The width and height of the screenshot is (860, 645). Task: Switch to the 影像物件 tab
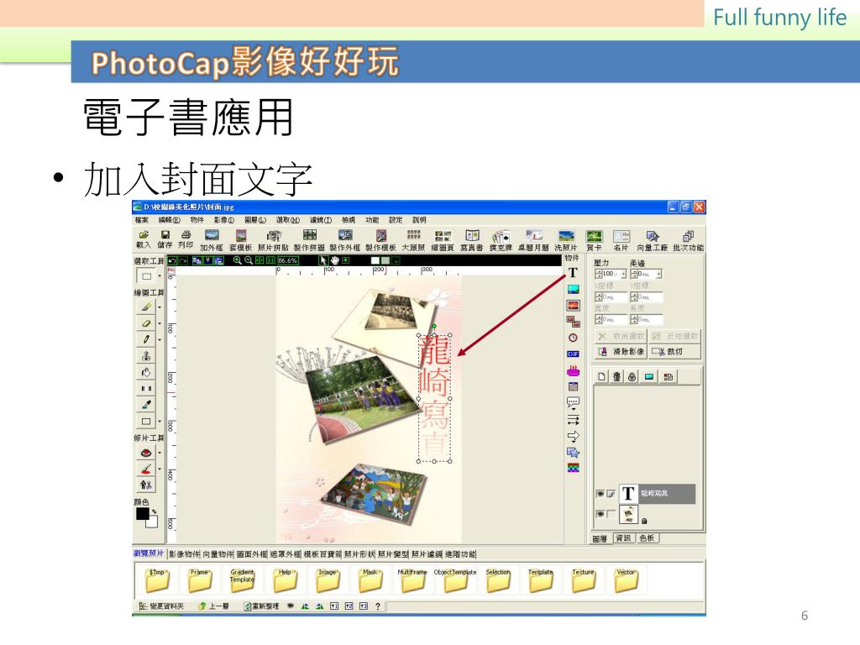(x=184, y=554)
